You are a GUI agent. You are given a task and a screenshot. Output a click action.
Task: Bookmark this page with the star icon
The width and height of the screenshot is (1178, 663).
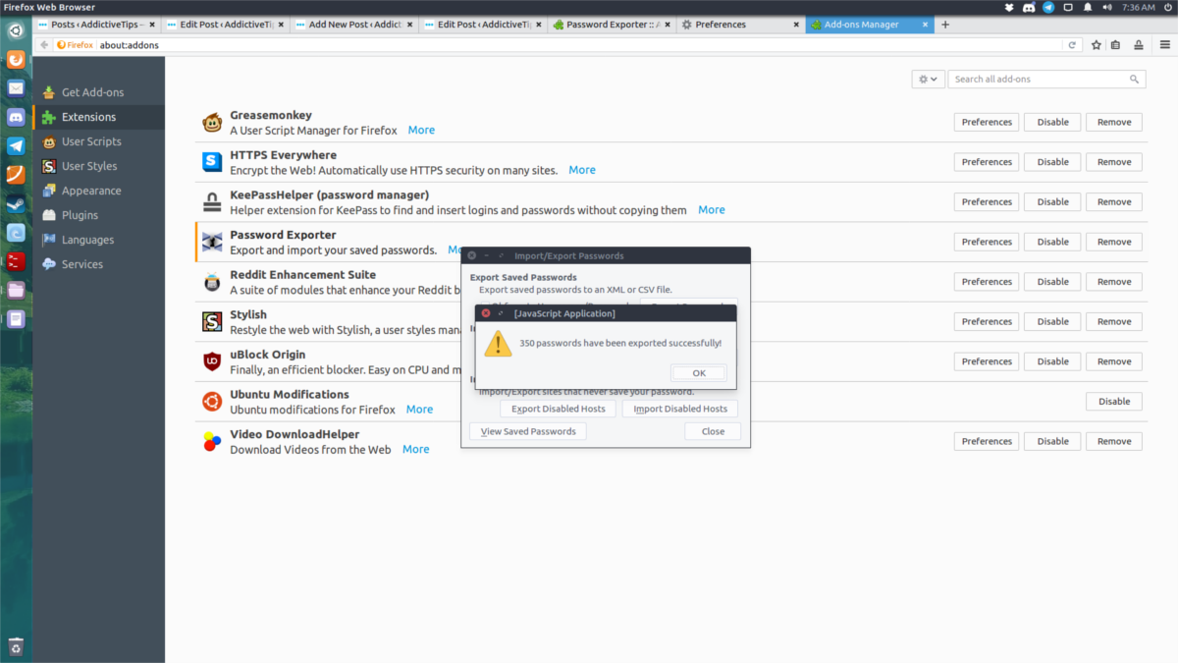1095,45
